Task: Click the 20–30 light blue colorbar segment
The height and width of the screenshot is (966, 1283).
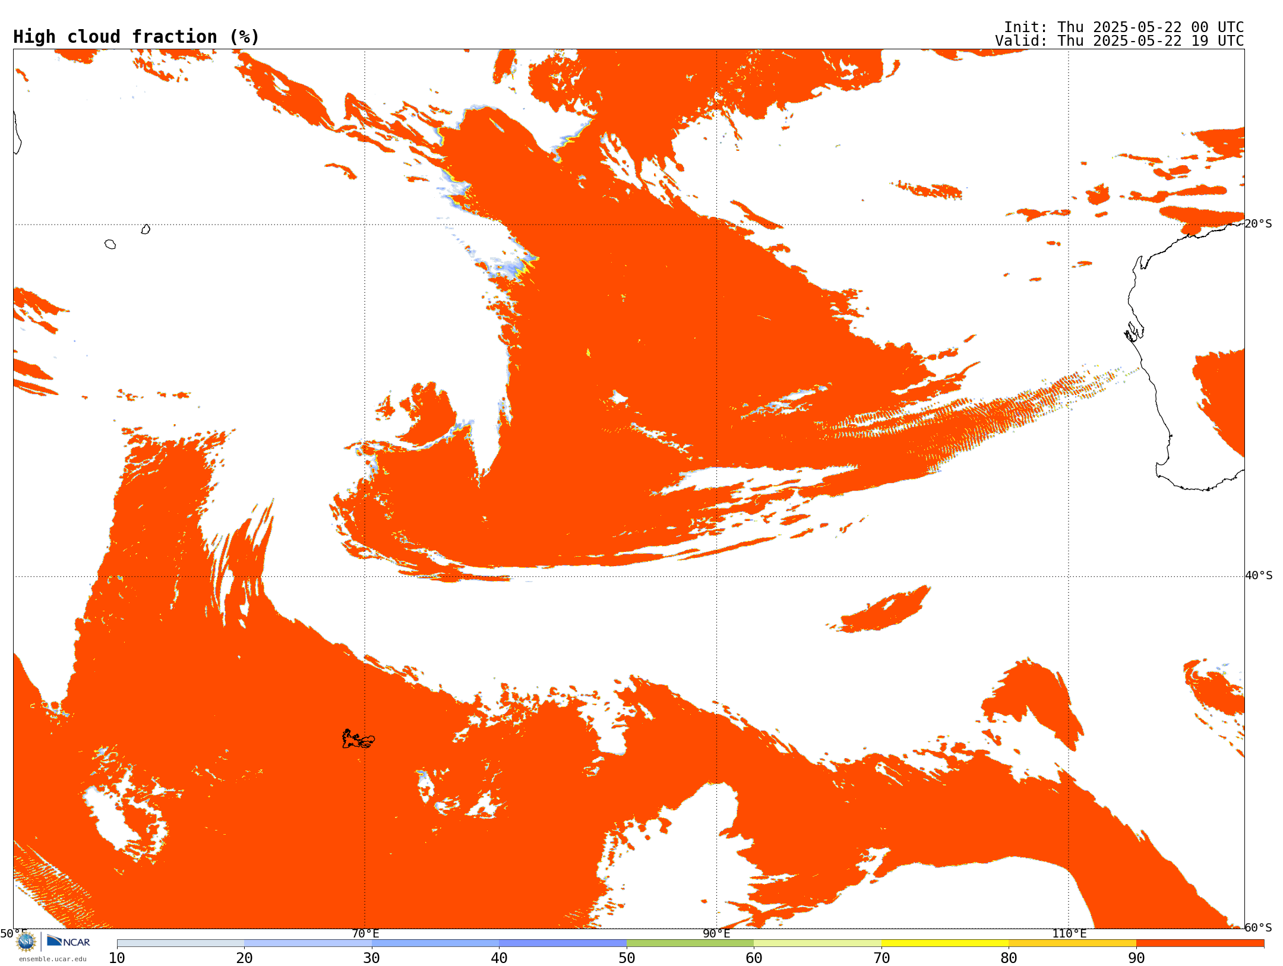Action: tap(308, 943)
